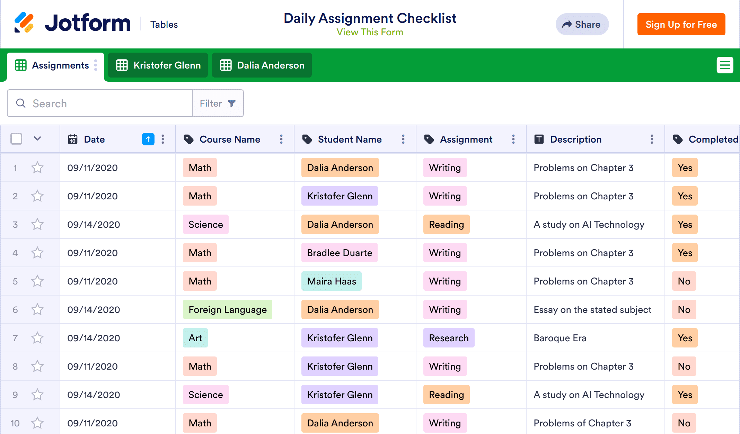Screen dimensions: 740x434
Task: Check the select all rows checkbox
Action: [x=16, y=139]
